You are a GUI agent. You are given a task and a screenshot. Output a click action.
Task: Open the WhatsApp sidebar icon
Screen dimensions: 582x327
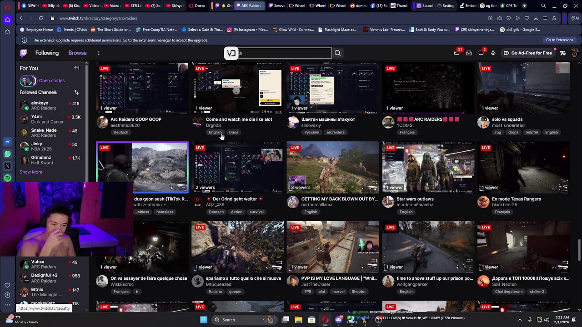click(x=7, y=154)
